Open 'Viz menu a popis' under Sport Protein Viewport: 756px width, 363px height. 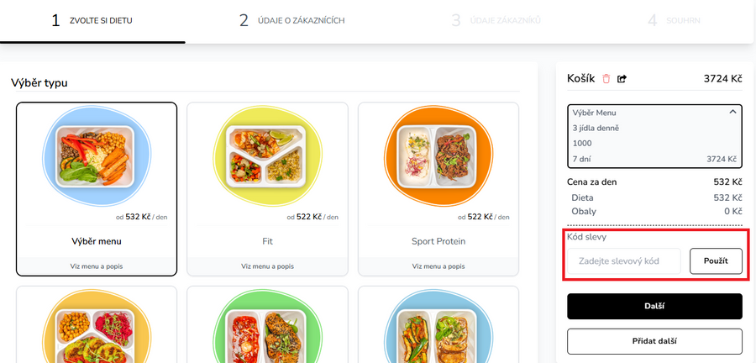[x=438, y=266]
